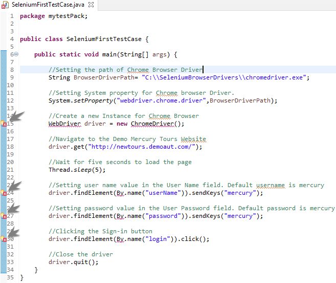Screen dimensions: 336x283
Task: Click sendKeys("mercury") on line 27
Action: tap(226, 216)
